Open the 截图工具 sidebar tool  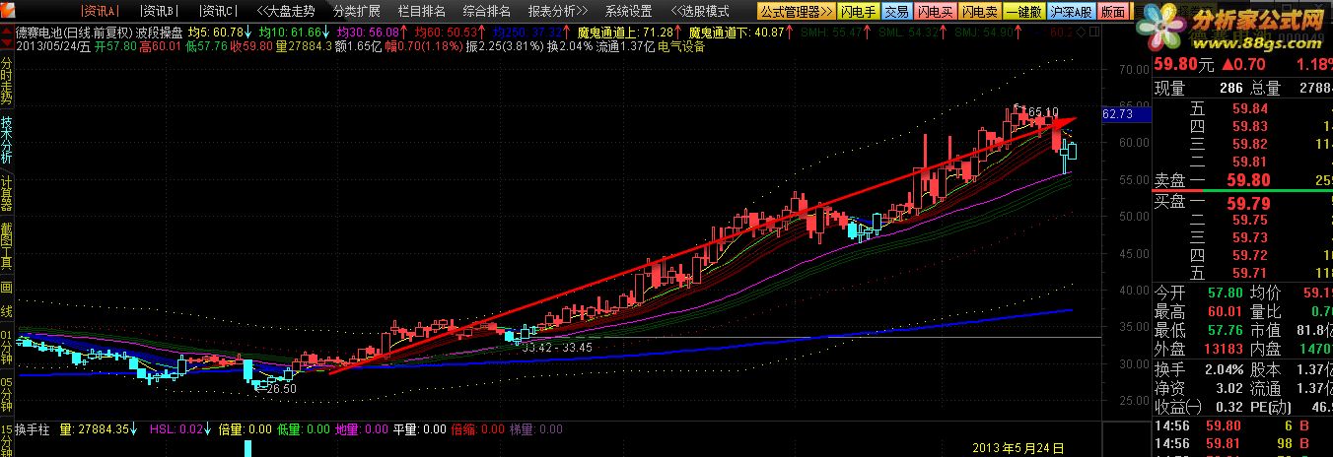pos(7,246)
